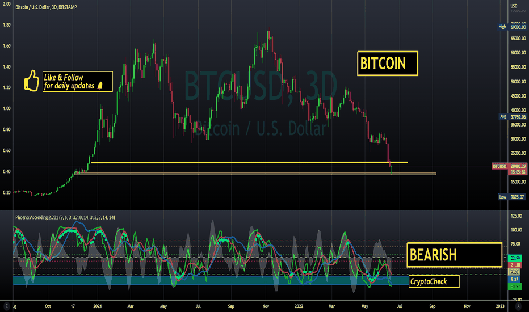Click the 30000.00 level on price axis
Image resolution: width=529 pixels, height=312 pixels.
click(518, 138)
